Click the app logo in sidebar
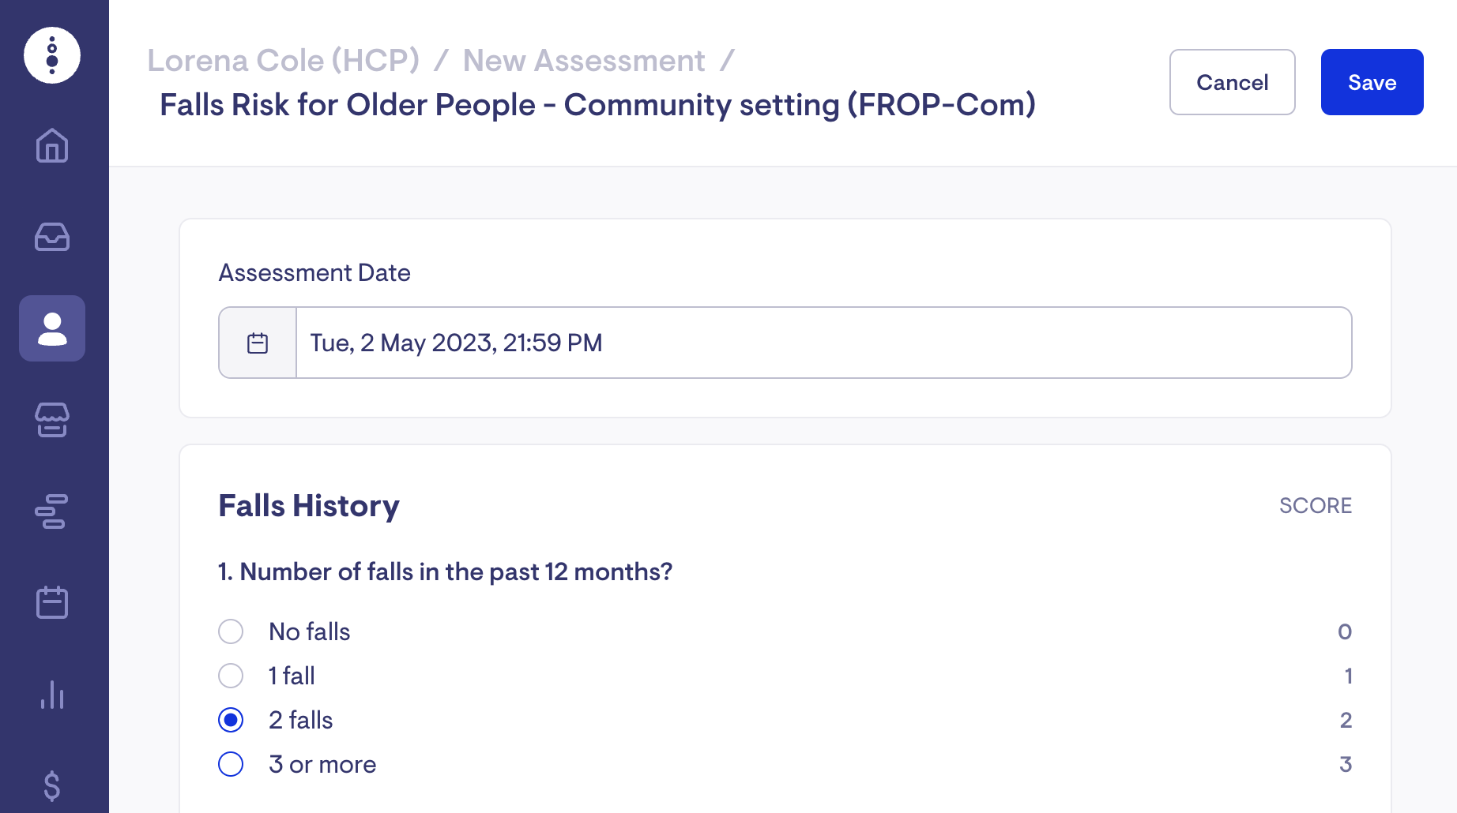 pos(52,55)
